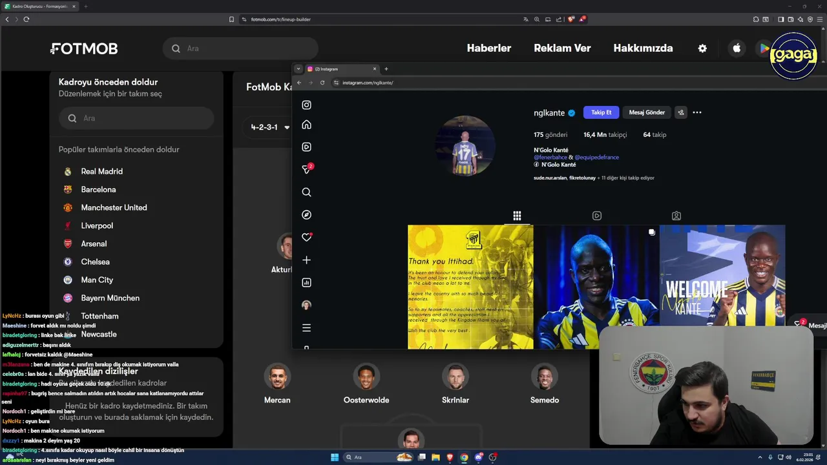The height and width of the screenshot is (465, 827).
Task: Open Discord from taskbar
Action: 479,457
